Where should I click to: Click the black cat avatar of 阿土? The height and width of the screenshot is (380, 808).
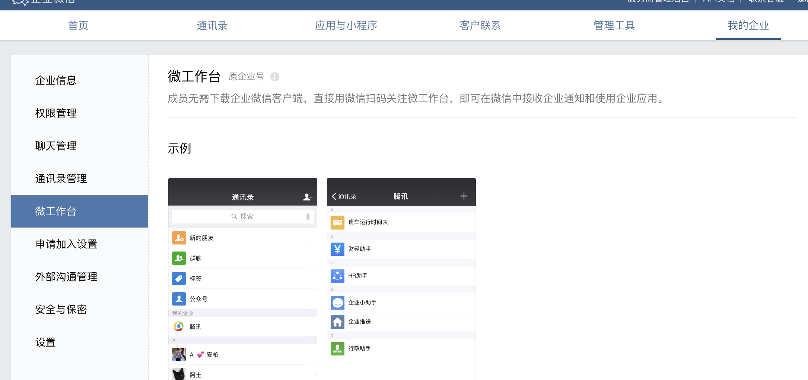tap(179, 374)
